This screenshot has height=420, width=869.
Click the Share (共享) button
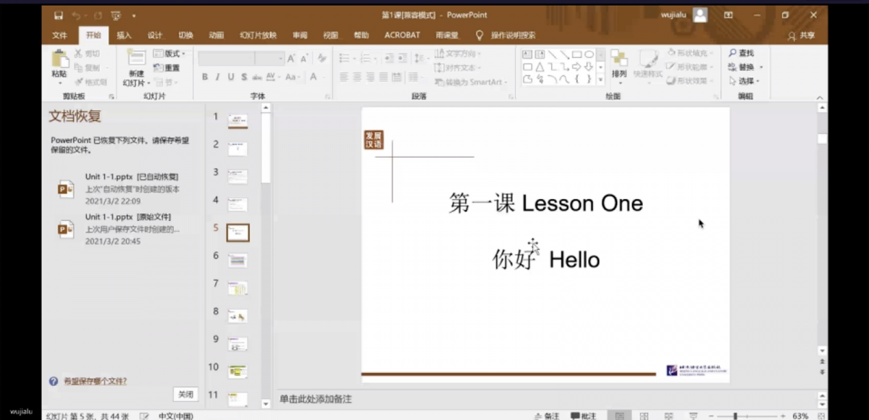click(802, 35)
